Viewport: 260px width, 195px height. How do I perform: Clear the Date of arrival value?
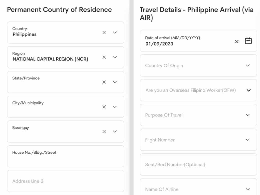pos(237,42)
